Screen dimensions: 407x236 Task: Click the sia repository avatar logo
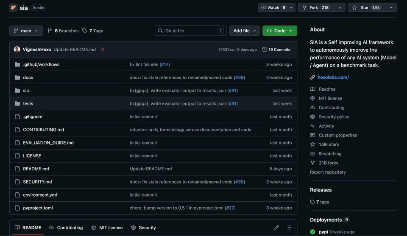[x=13, y=8]
